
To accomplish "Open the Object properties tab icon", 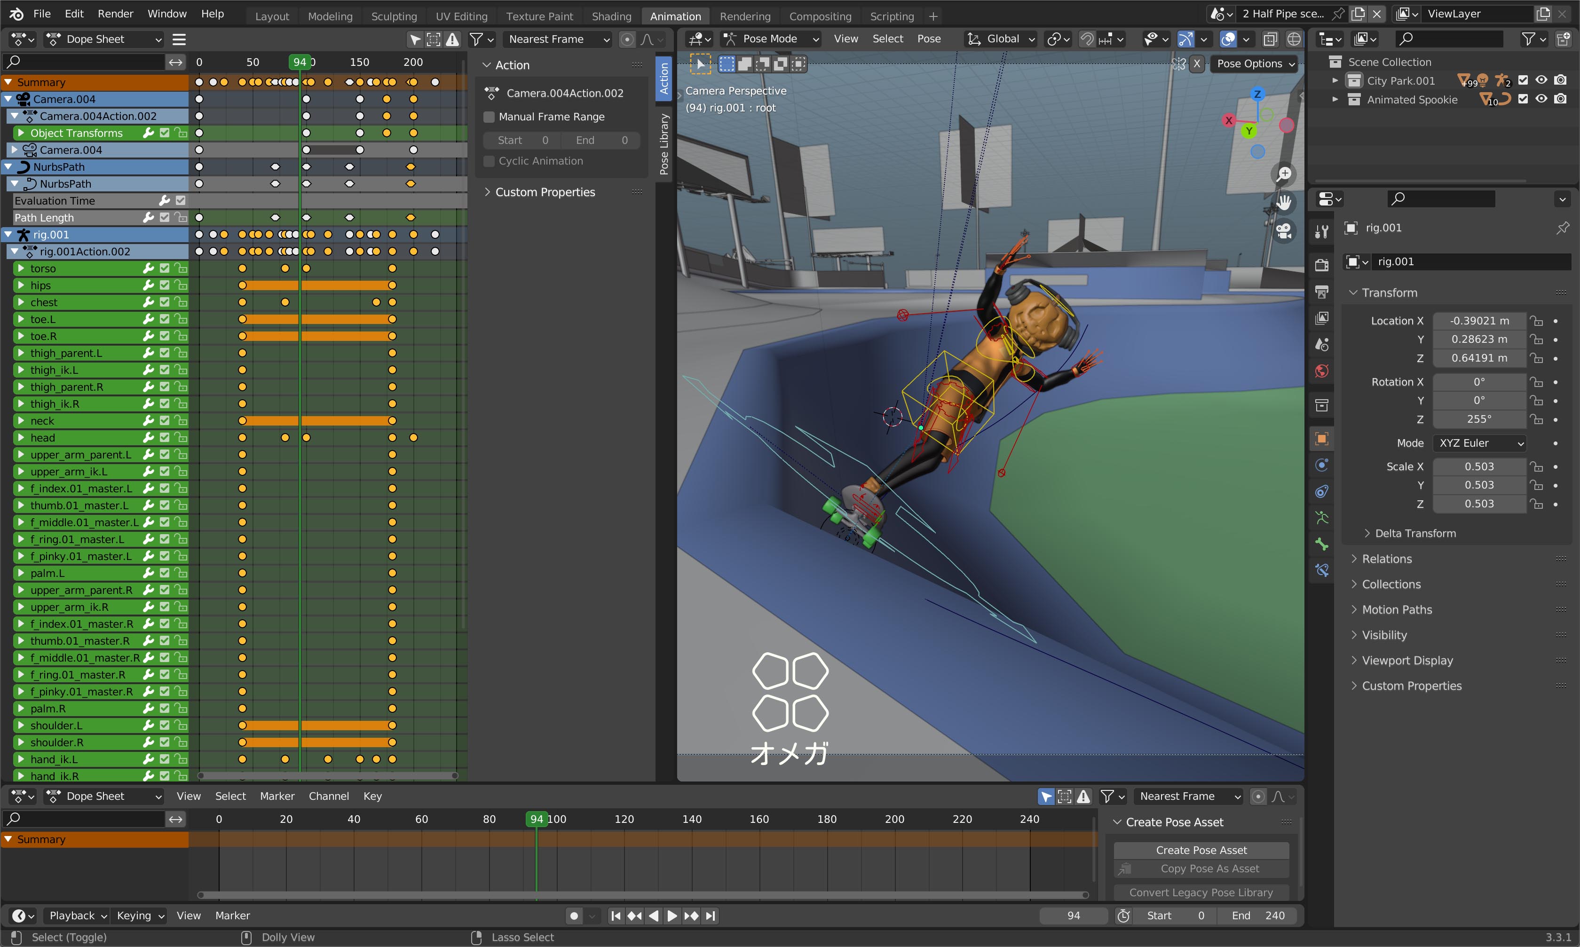I will 1321,438.
